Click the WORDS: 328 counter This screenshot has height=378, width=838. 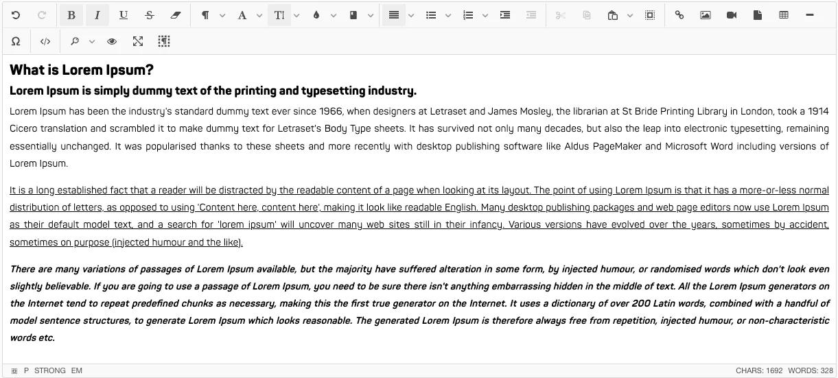click(x=811, y=371)
